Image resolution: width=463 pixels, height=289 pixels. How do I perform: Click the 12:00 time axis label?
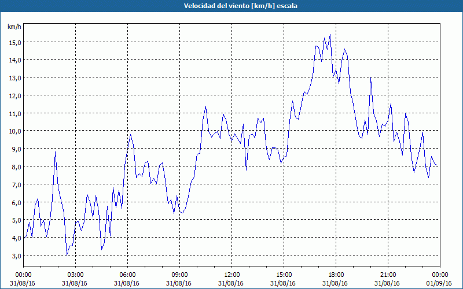[x=232, y=275]
